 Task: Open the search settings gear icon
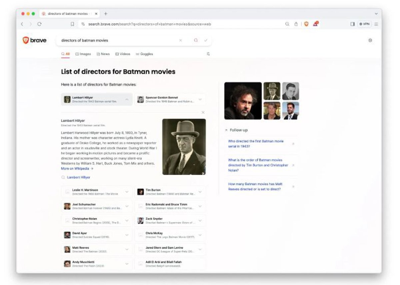[370, 40]
